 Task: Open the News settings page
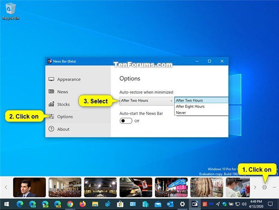coord(78,92)
